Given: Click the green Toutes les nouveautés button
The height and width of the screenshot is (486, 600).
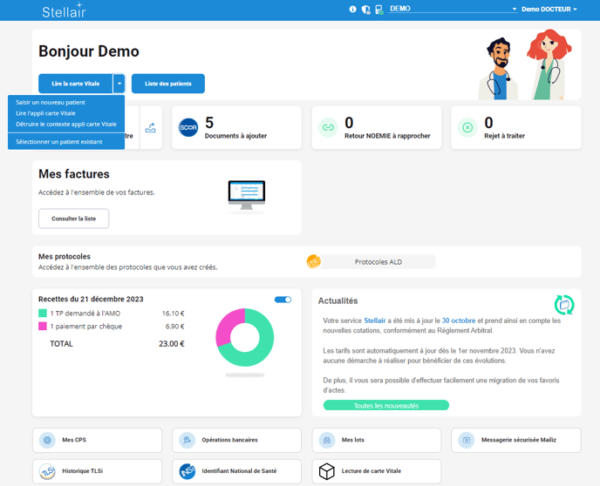Looking at the screenshot, I should click(x=385, y=406).
